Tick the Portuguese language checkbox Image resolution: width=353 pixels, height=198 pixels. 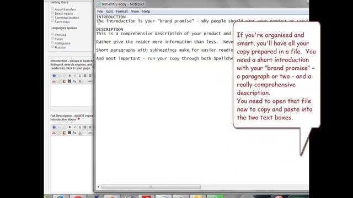click(52, 42)
